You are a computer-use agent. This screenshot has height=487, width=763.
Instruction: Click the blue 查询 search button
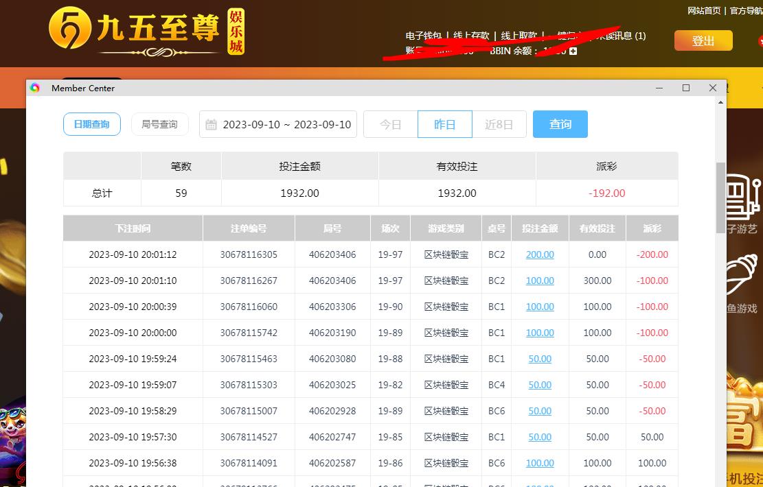tap(560, 124)
